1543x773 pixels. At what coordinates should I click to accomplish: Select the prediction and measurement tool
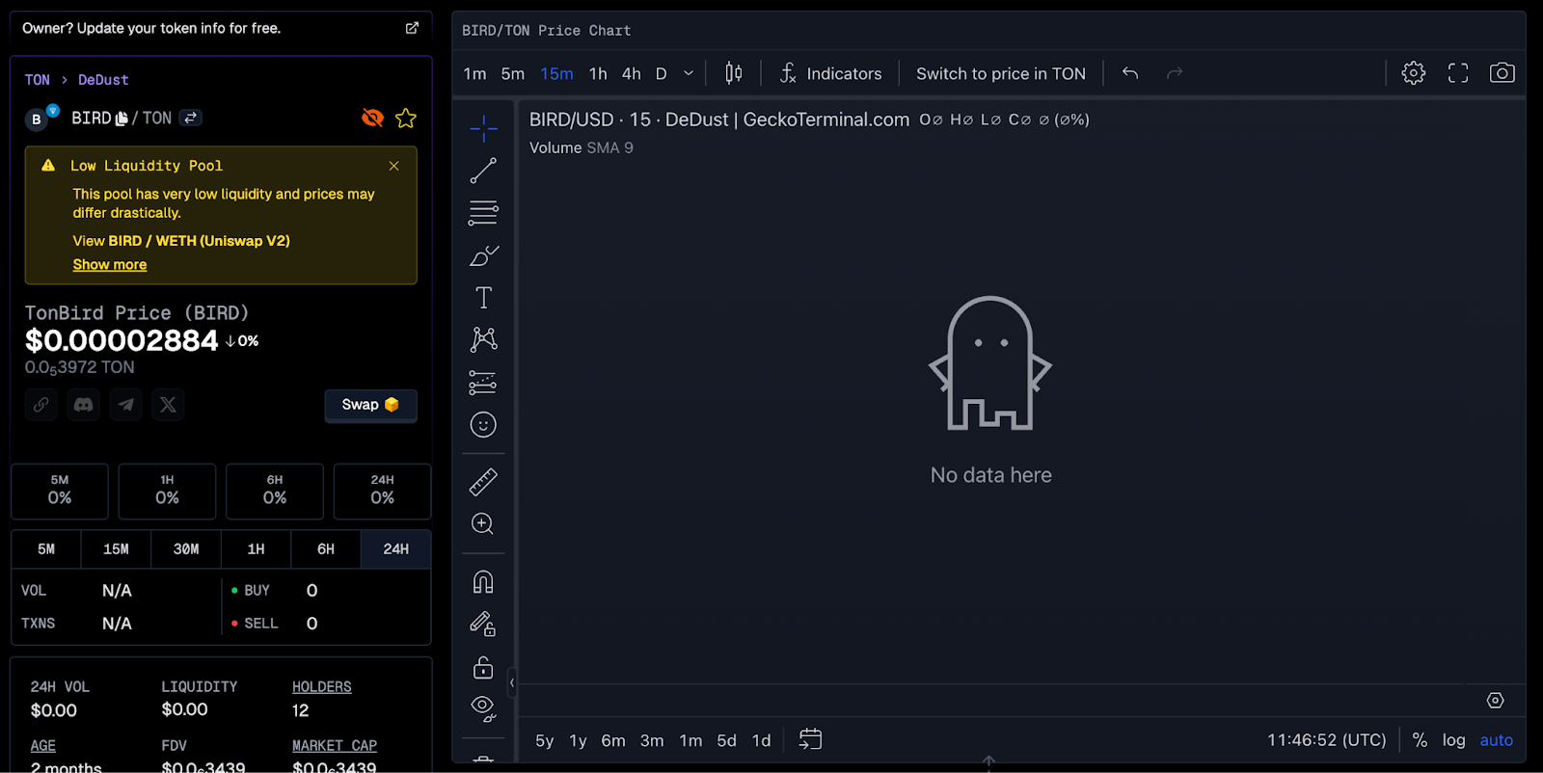(x=483, y=383)
